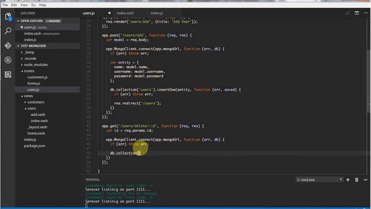371x209 pixels.
Task: Open the Search view icon
Action: 8,31
